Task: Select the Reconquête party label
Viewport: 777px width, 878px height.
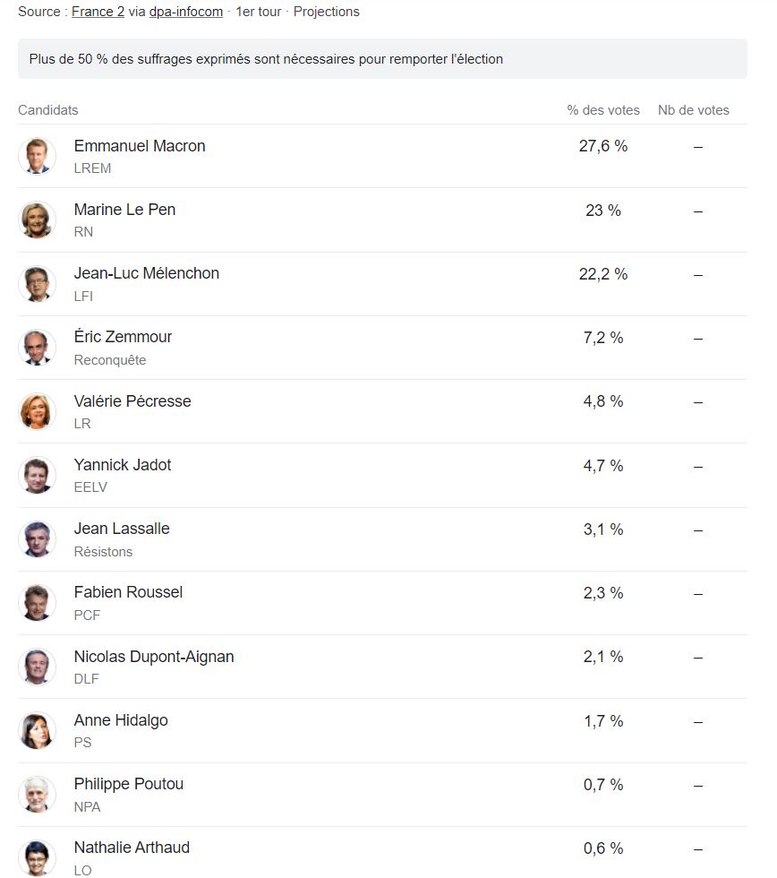Action: (x=109, y=360)
